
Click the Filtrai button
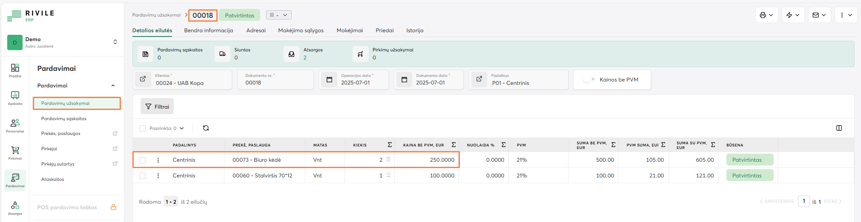point(157,107)
